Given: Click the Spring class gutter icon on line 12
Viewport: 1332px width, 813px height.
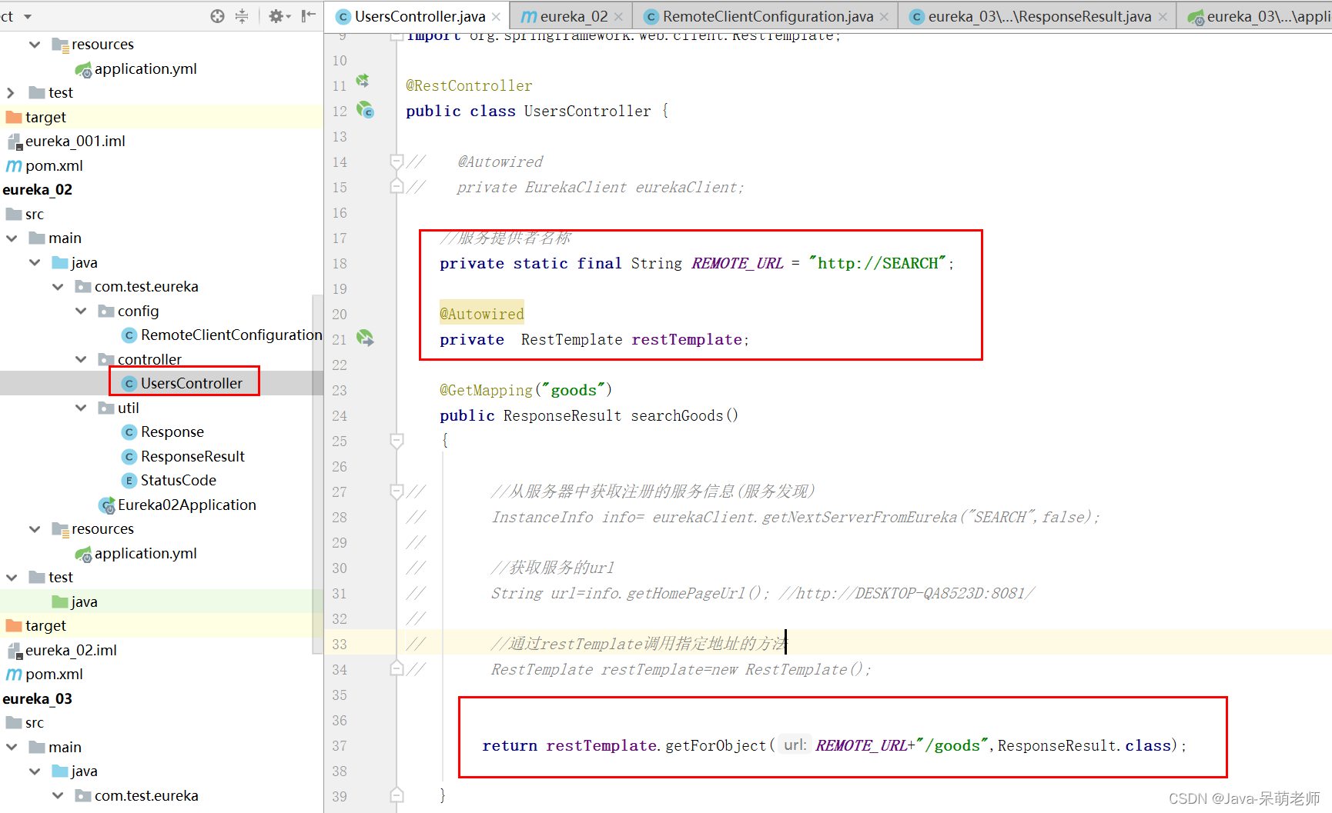Looking at the screenshot, I should (365, 110).
